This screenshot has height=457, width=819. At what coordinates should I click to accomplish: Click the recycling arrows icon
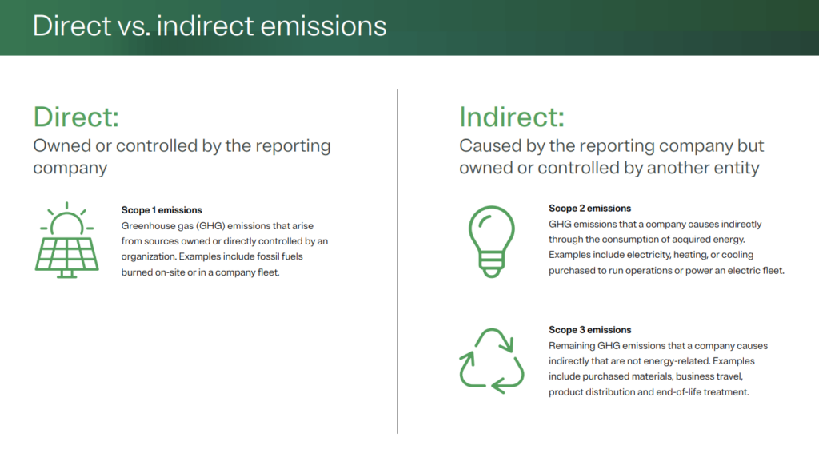pos(492,361)
